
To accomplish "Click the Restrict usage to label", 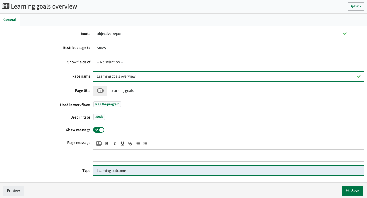I will tap(77, 48).
